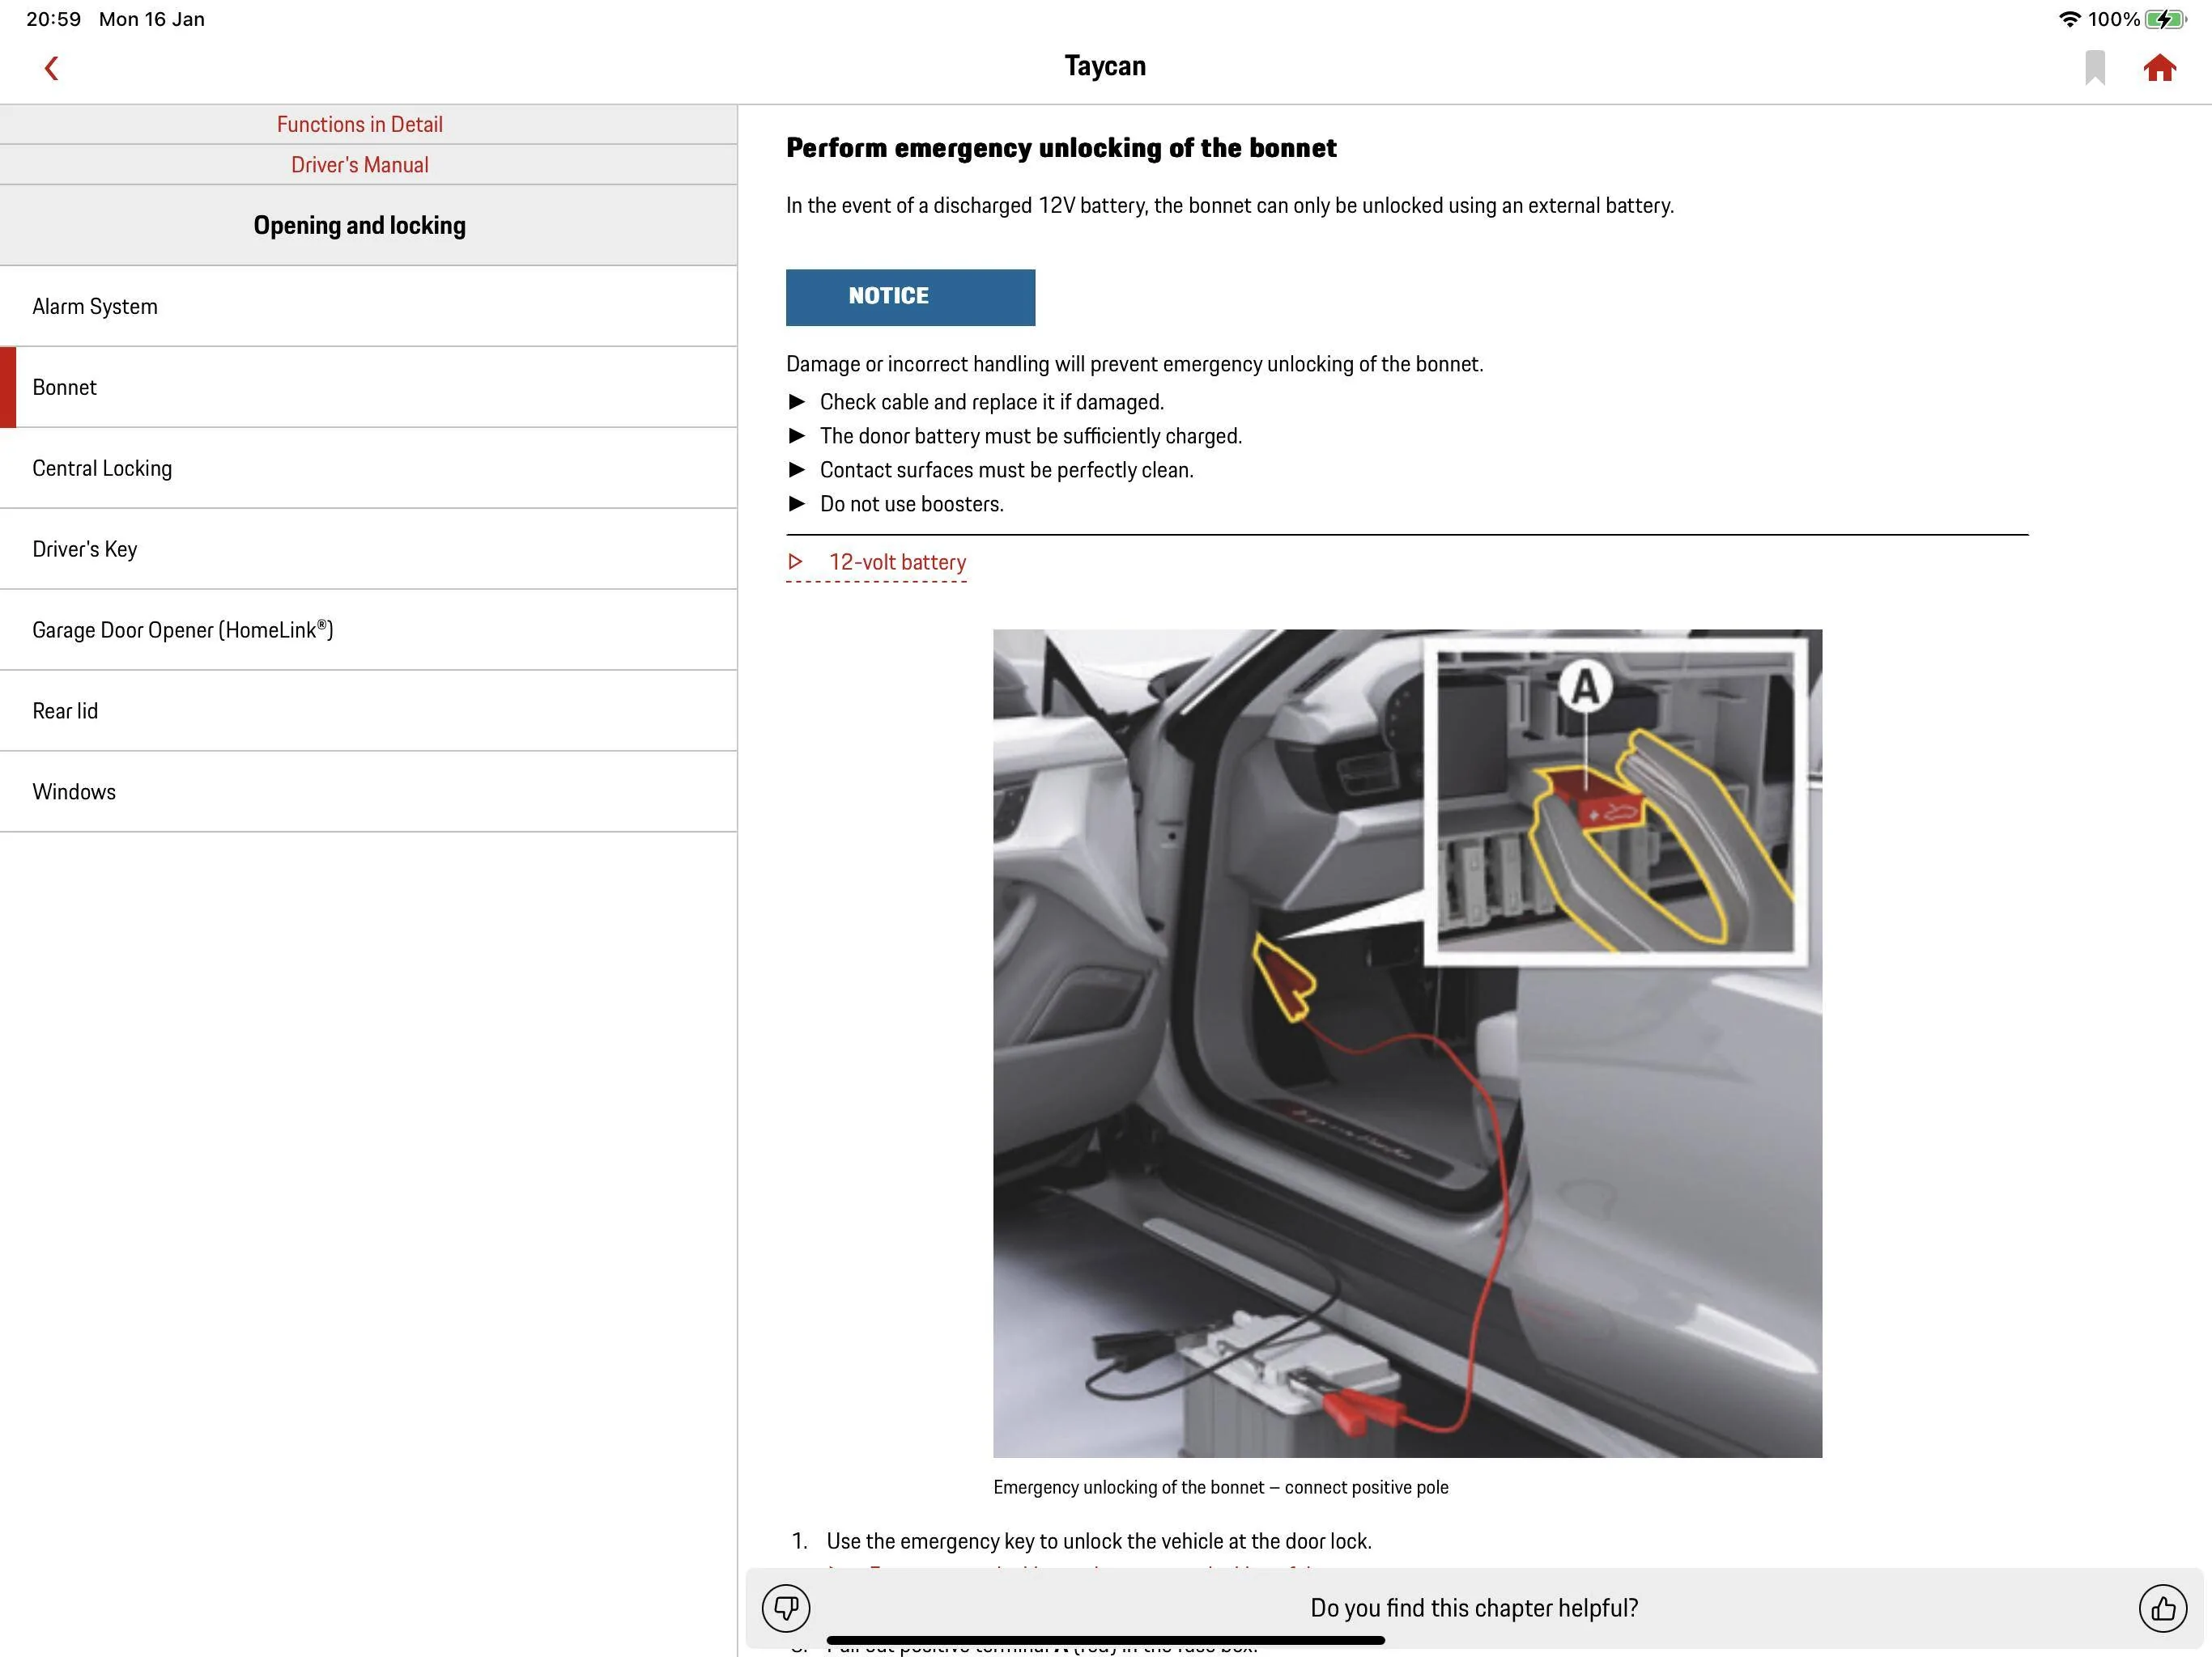Tap 'Perform emergency unlocking of the bonnet' heading
Image resolution: width=2212 pixels, height=1657 pixels.
click(x=1061, y=148)
